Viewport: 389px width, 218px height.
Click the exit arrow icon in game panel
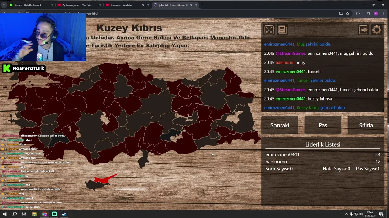pyautogui.click(x=363, y=30)
